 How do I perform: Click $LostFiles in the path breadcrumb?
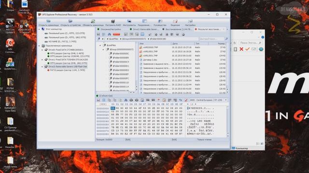(114, 39)
